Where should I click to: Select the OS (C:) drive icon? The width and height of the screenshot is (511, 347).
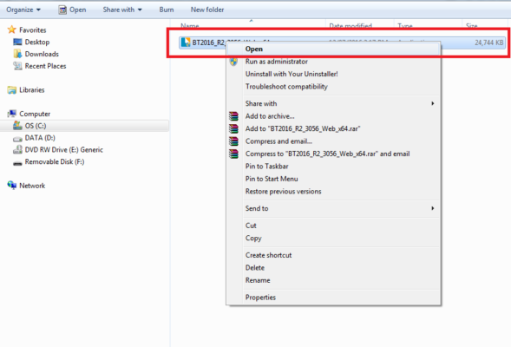[17, 126]
